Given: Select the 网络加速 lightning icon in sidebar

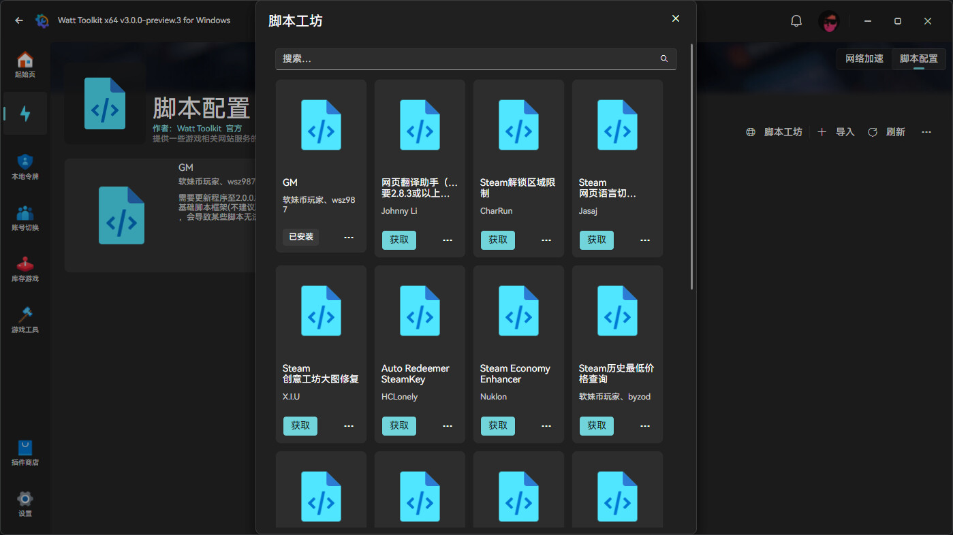Looking at the screenshot, I should point(25,113).
